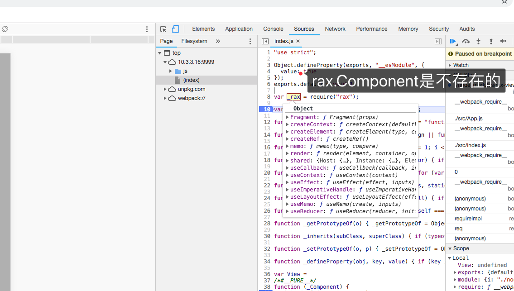Image resolution: width=514 pixels, height=291 pixels.
Task: Click the bookmark star in the browser
Action: (504, 3)
